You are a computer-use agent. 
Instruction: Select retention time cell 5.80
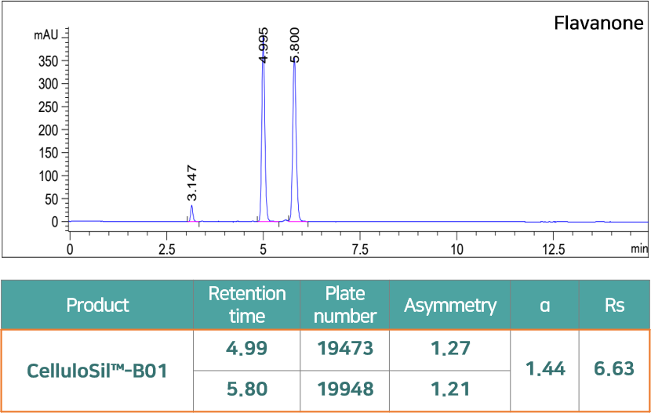click(246, 389)
